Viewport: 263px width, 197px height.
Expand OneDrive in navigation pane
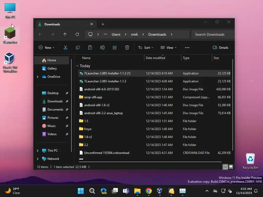point(37,77)
